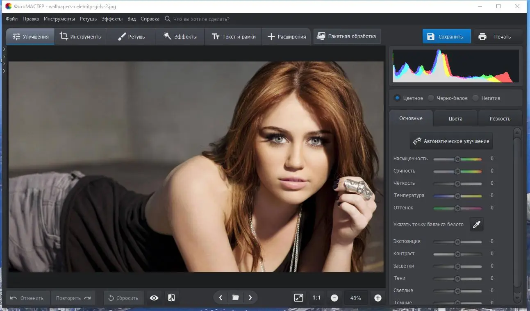
Task: Go to the next photo with right arrow
Action: point(250,297)
